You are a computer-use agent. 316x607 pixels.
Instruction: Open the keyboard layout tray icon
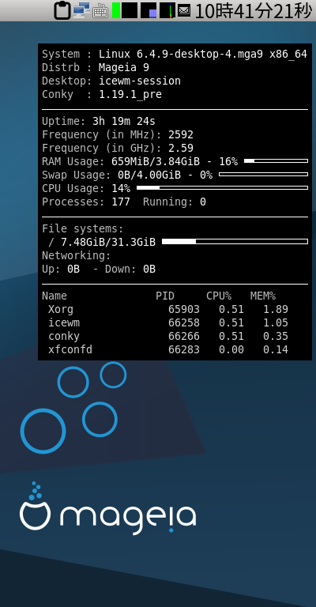point(100,11)
